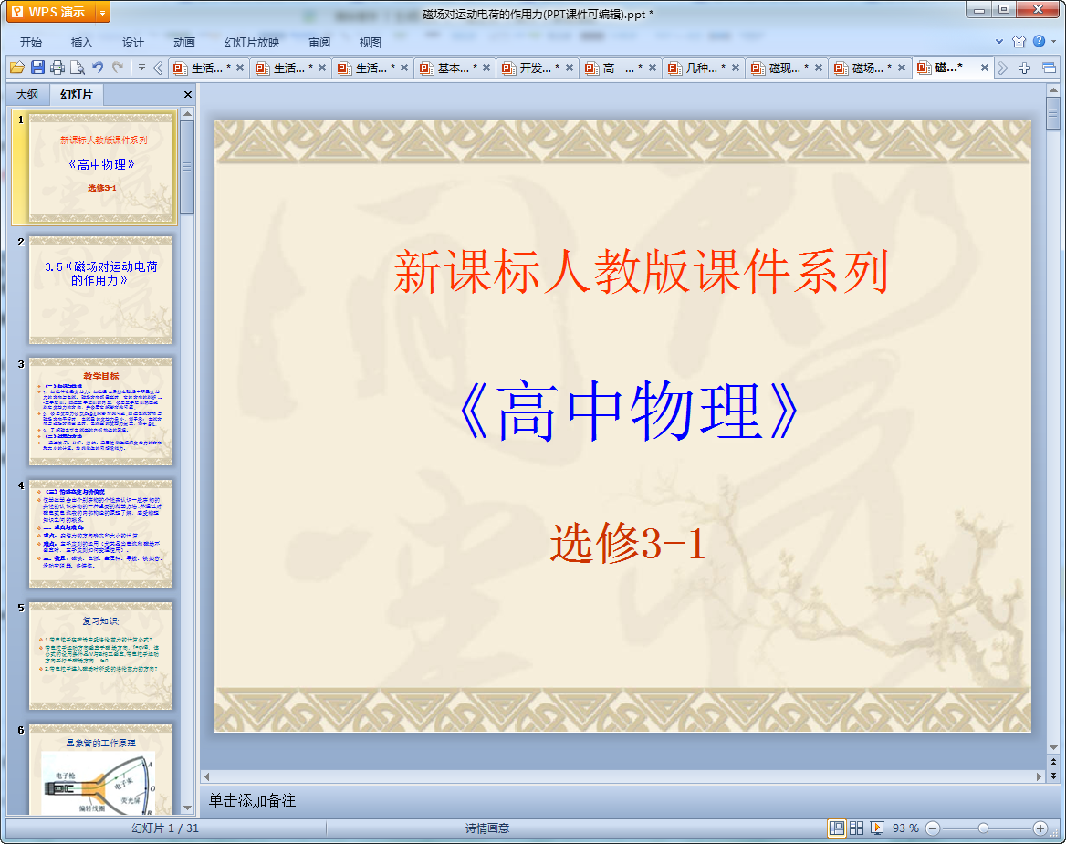1066x844 pixels.
Task: Click the ribbon collapse chevron
Action: click(1000, 41)
